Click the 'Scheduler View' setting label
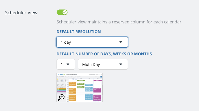This screenshot has height=111, width=199. pyautogui.click(x=21, y=13)
